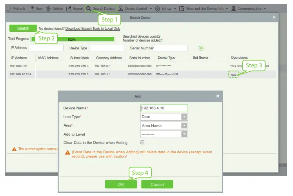Clear filters with the green circled X icon
The width and height of the screenshot is (293, 196).
pyautogui.click(x=201, y=48)
